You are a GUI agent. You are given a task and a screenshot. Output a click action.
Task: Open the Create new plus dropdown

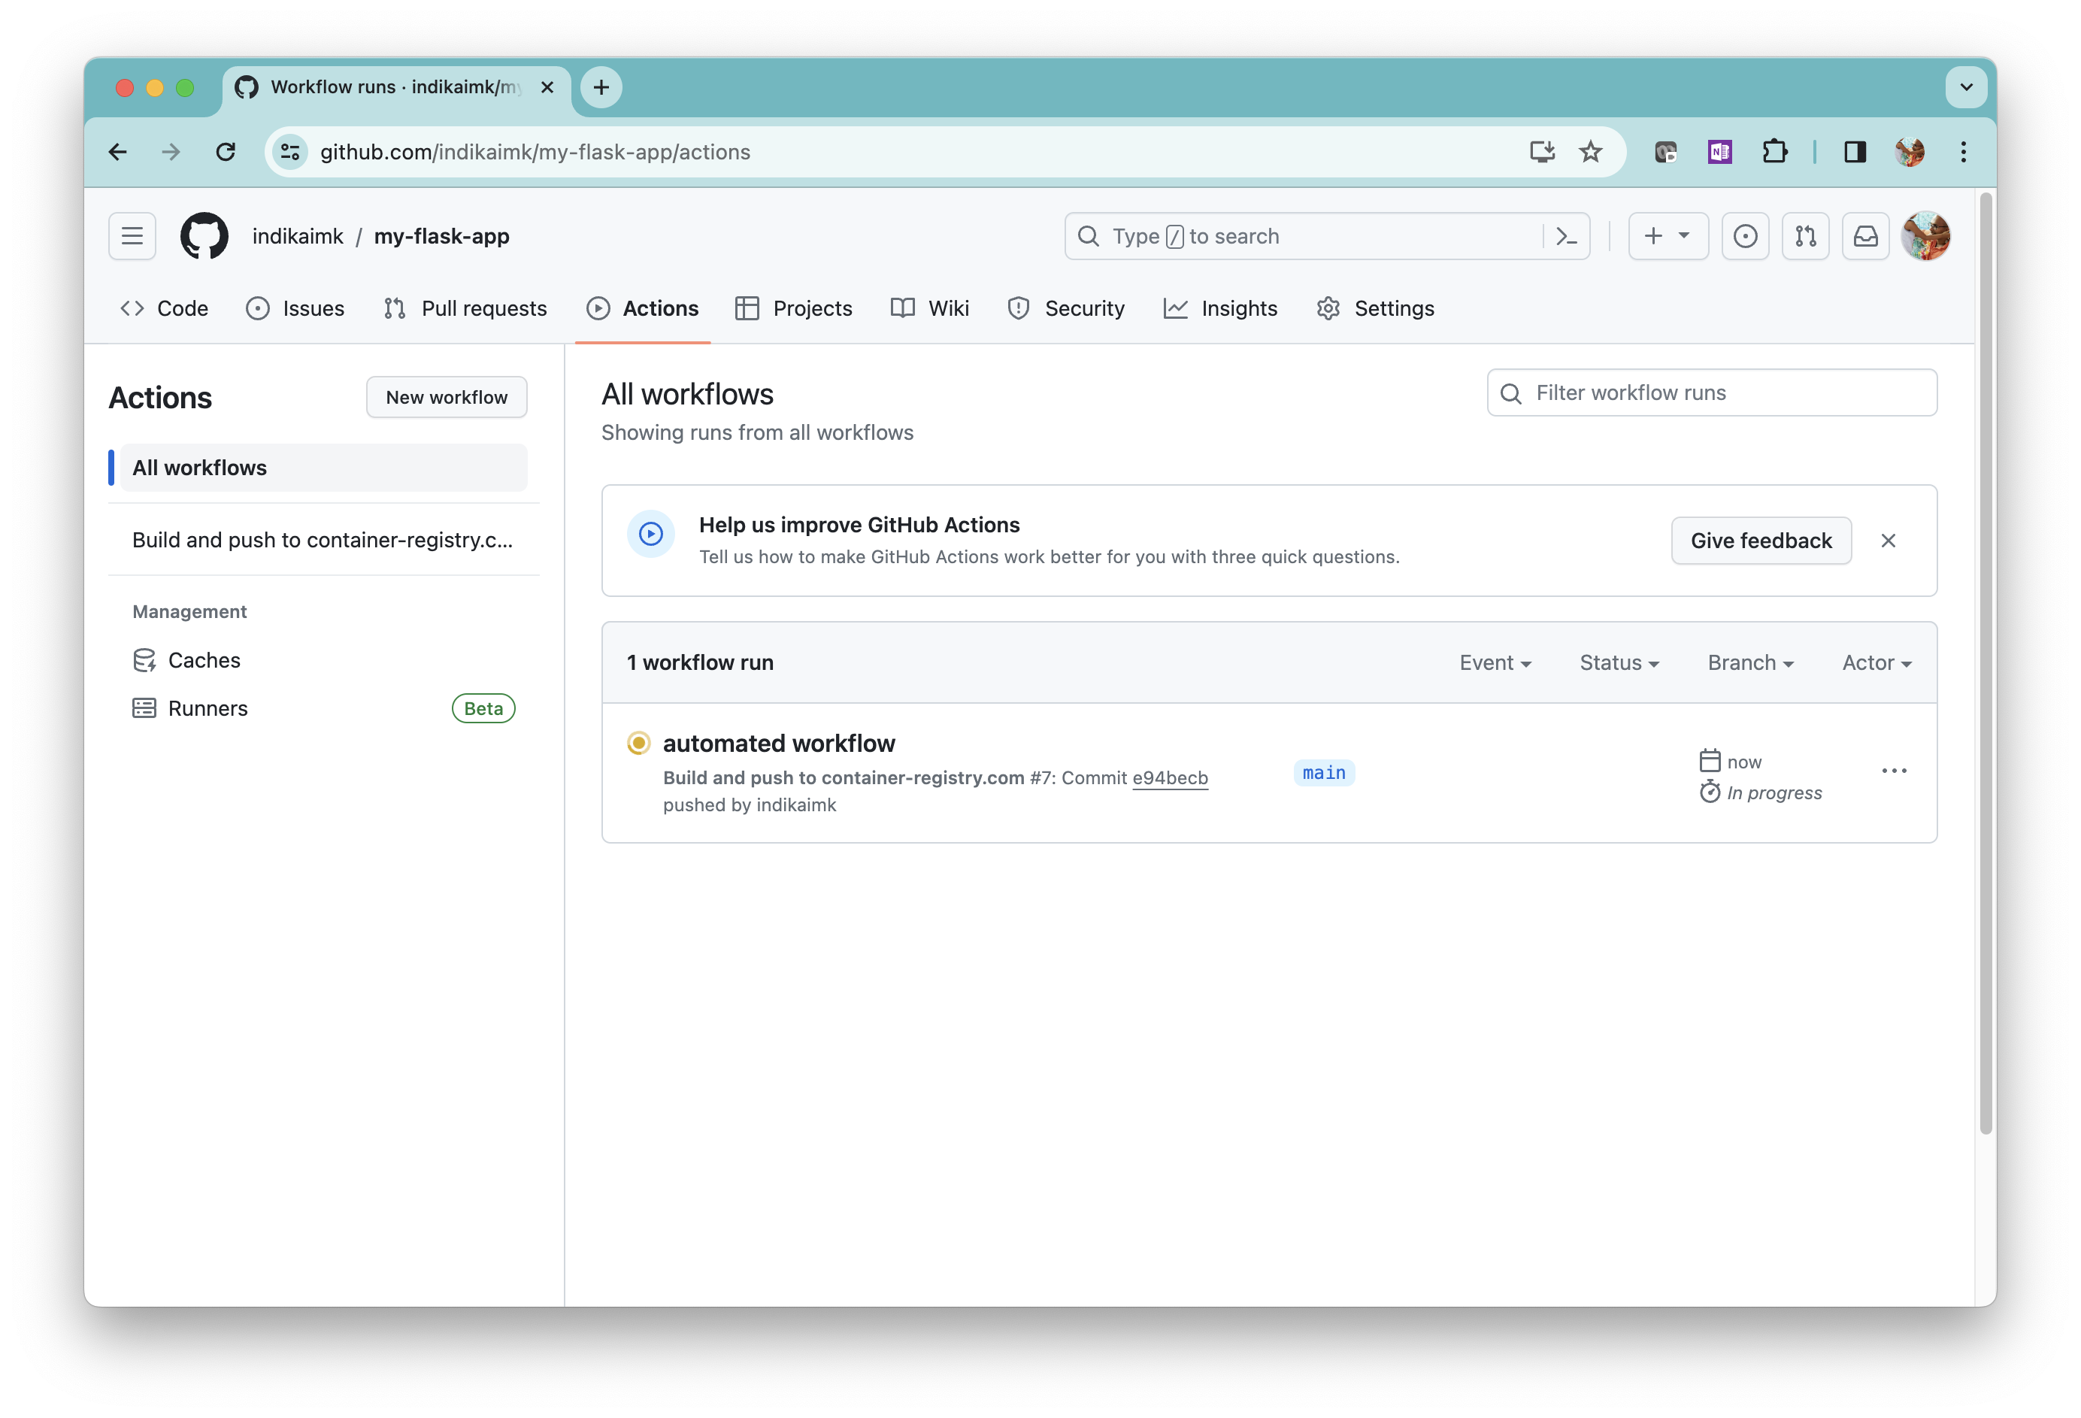[1668, 237]
